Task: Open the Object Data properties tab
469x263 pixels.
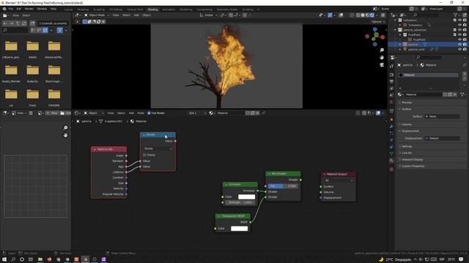Action: [391, 153]
